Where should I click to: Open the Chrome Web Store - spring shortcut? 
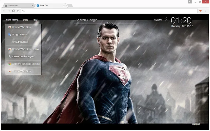pyautogui.click(x=23, y=49)
